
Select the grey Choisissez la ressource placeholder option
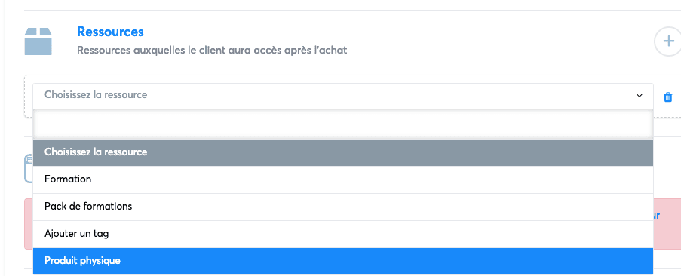343,152
